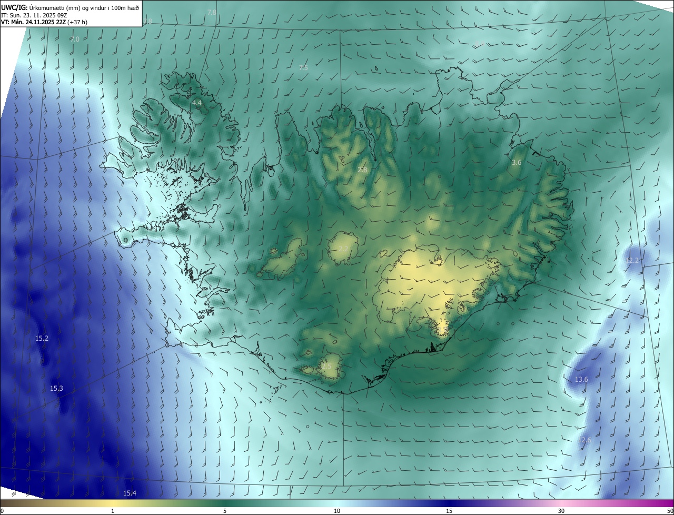The width and height of the screenshot is (674, 515).
Task: Select the 7.0 value label on the map
Action: click(x=75, y=39)
